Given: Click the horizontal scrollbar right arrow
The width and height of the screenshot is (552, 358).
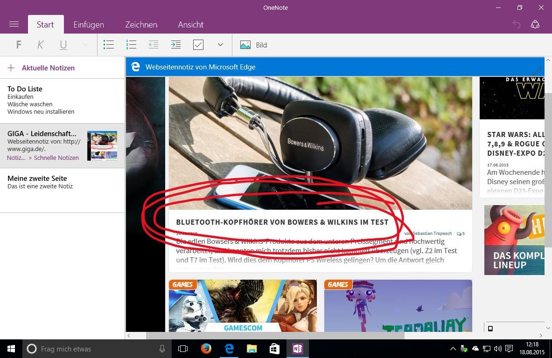Looking at the screenshot, I should pos(541,336).
